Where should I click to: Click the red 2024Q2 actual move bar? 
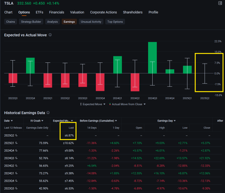[135, 82]
